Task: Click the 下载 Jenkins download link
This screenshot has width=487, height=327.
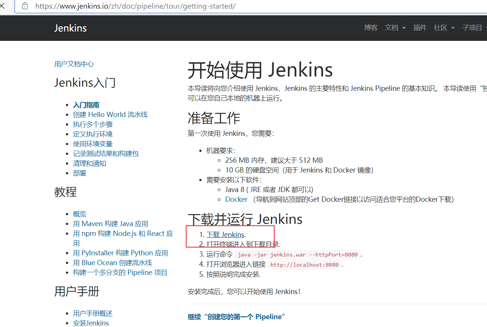Action: click(x=226, y=235)
